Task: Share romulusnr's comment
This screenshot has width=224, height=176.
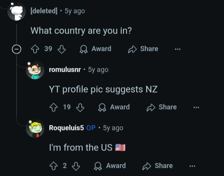Action: (x=162, y=107)
